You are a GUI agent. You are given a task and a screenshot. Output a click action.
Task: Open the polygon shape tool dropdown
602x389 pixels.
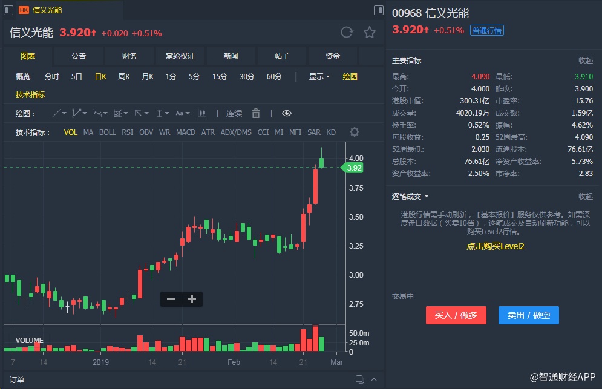pyautogui.click(x=80, y=113)
